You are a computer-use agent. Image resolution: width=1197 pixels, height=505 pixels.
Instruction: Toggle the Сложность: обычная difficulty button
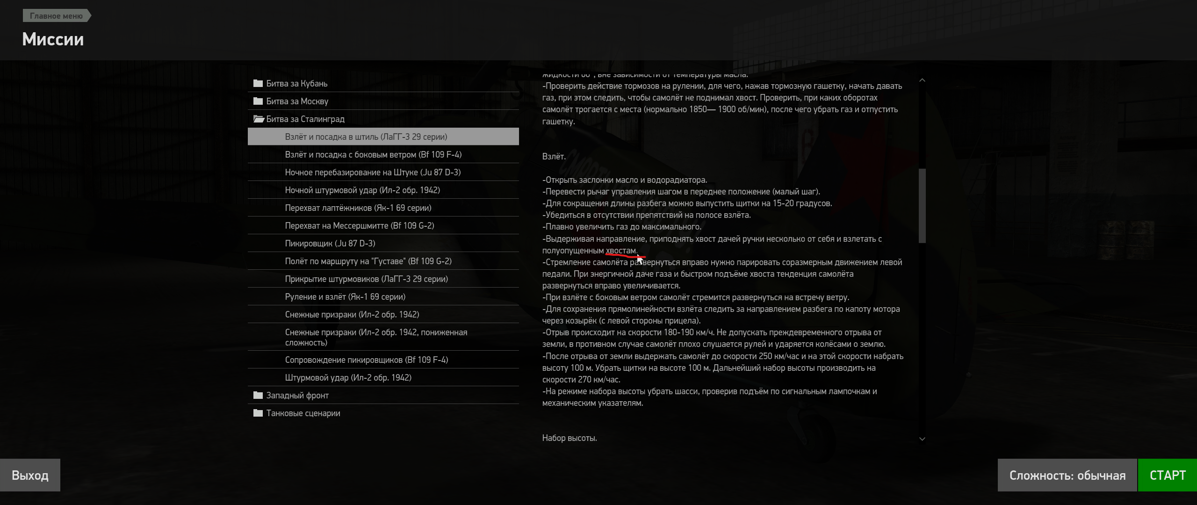(1067, 475)
